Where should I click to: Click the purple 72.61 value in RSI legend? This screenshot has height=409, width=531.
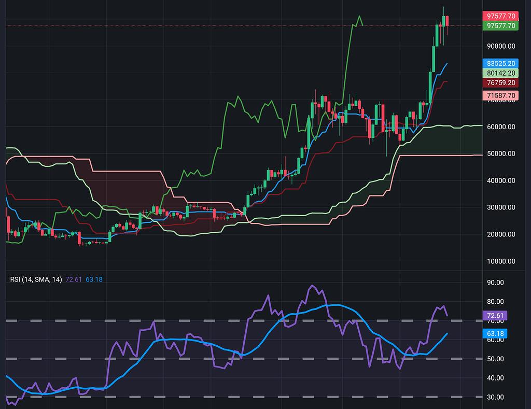[x=74, y=279]
